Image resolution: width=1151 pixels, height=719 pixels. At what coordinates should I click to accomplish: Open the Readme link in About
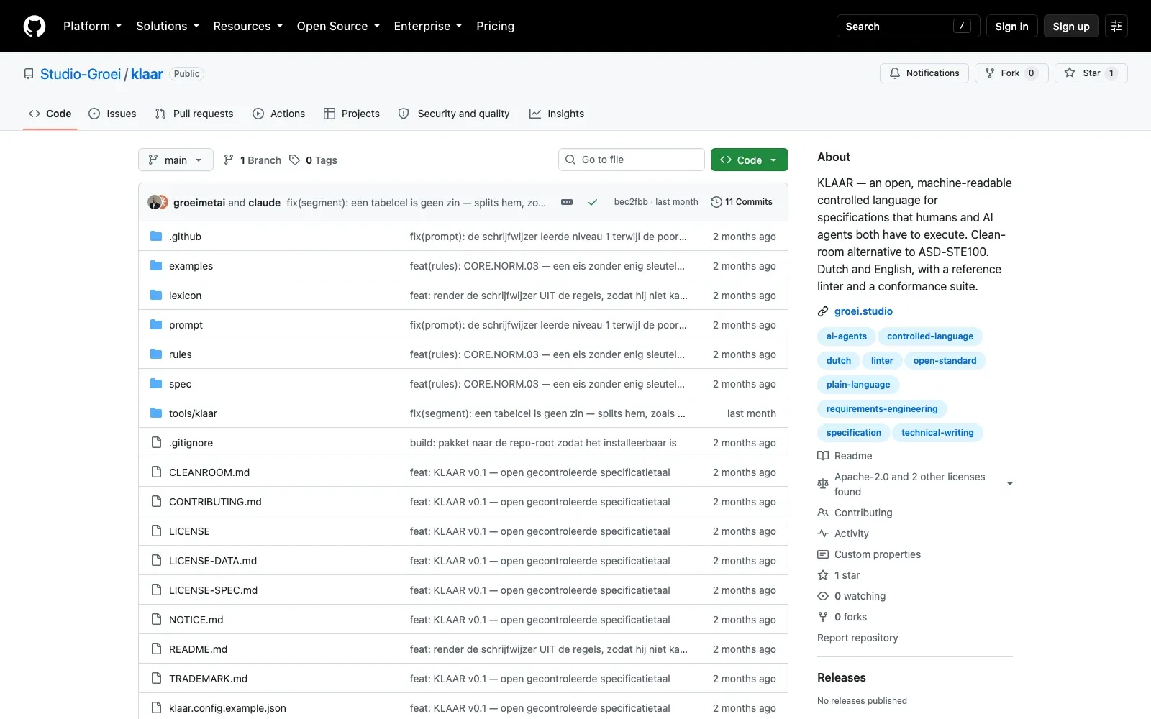click(845, 456)
